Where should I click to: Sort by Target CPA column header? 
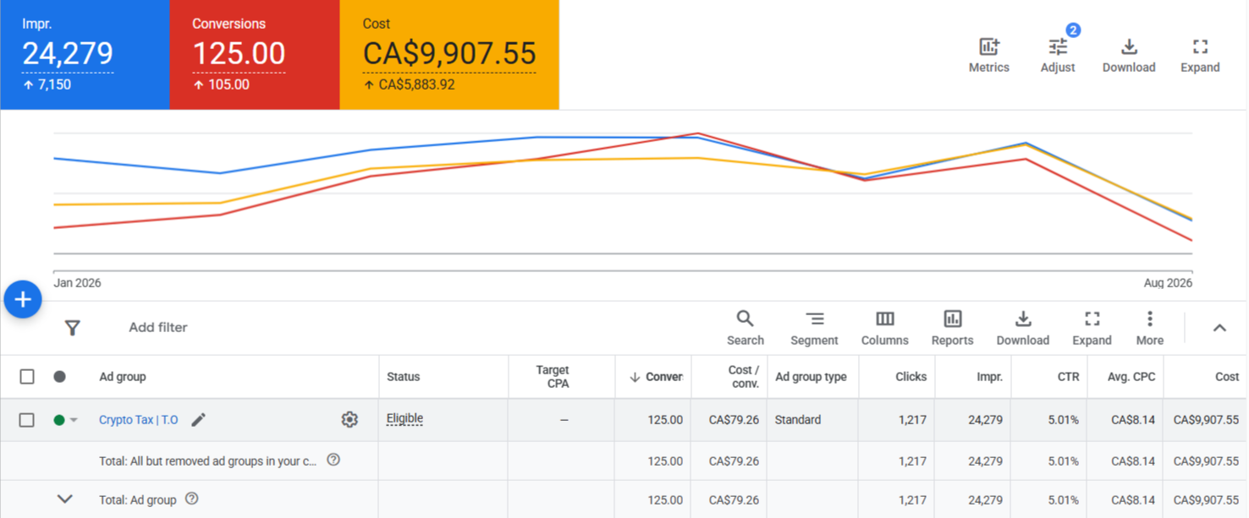point(553,377)
